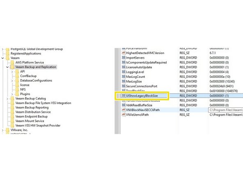Select the AWS Platform Service key

pyautogui.click(x=30, y=63)
